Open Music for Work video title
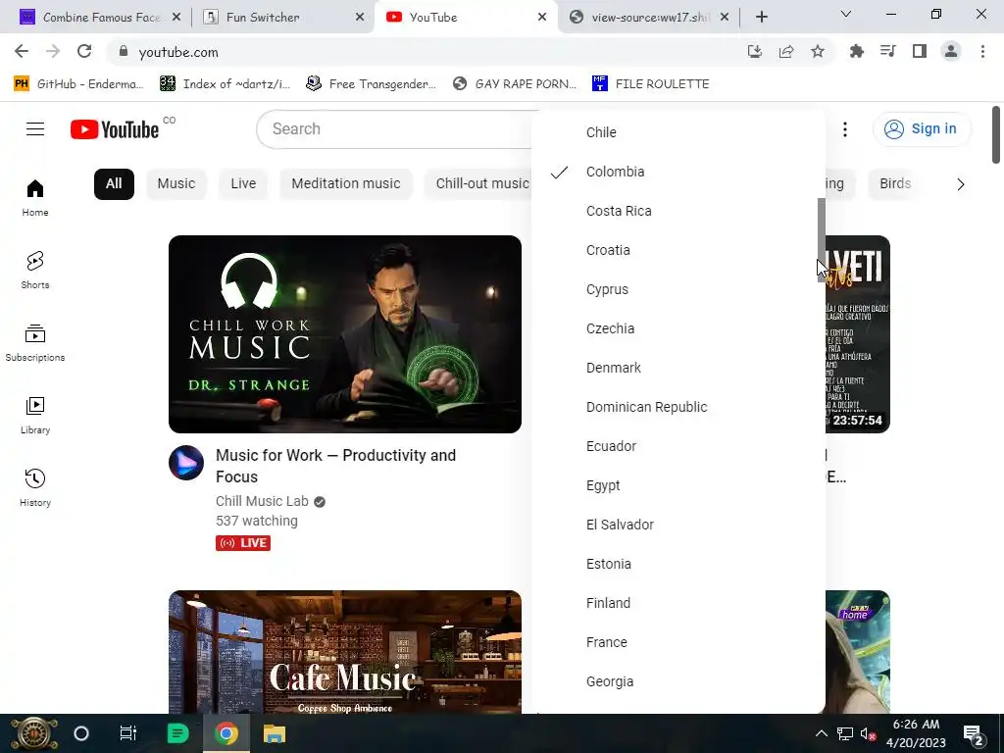Image resolution: width=1004 pixels, height=753 pixels. click(x=336, y=466)
